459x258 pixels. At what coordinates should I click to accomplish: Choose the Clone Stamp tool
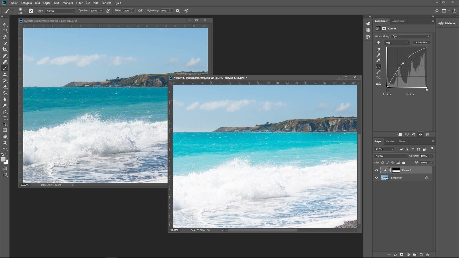point(5,75)
